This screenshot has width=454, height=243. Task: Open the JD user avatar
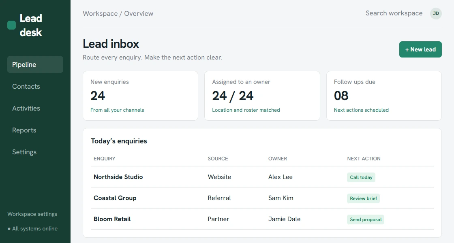(x=436, y=13)
